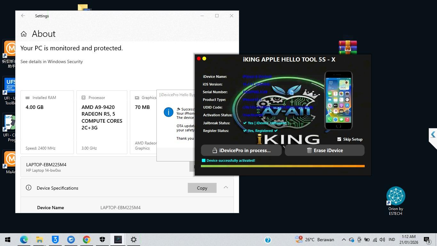
Task: Show hidden system tray icons
Action: pos(344,240)
